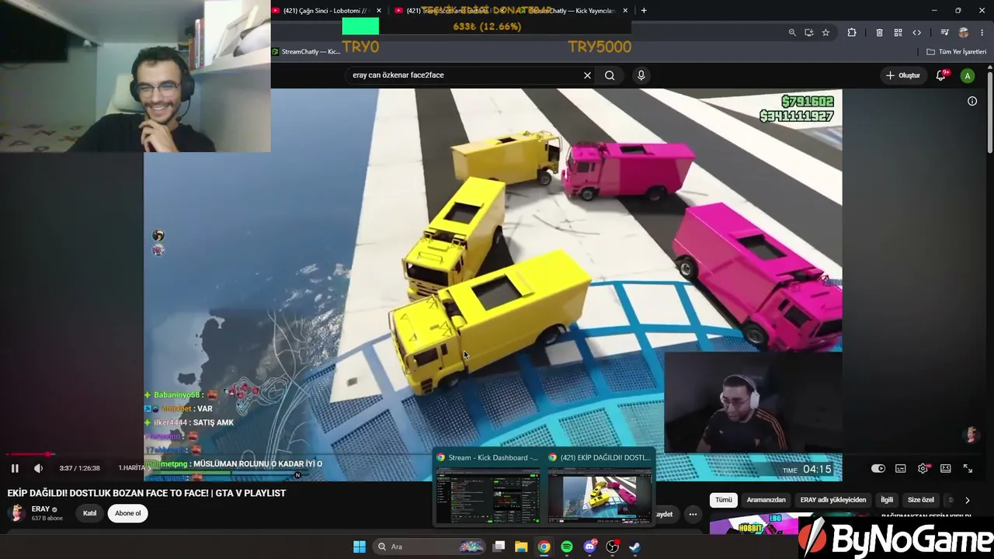
Task: Open Discord from the taskbar
Action: 589,547
